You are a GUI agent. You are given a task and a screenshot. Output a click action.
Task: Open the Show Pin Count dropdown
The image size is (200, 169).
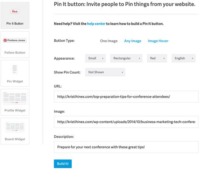coord(105,72)
